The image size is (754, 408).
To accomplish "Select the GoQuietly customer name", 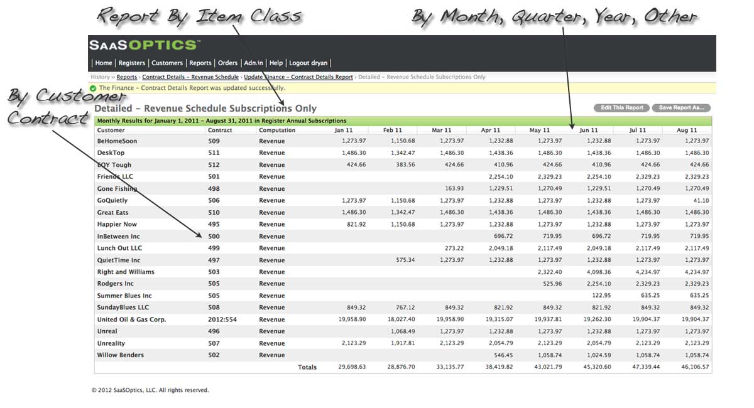I will [112, 201].
